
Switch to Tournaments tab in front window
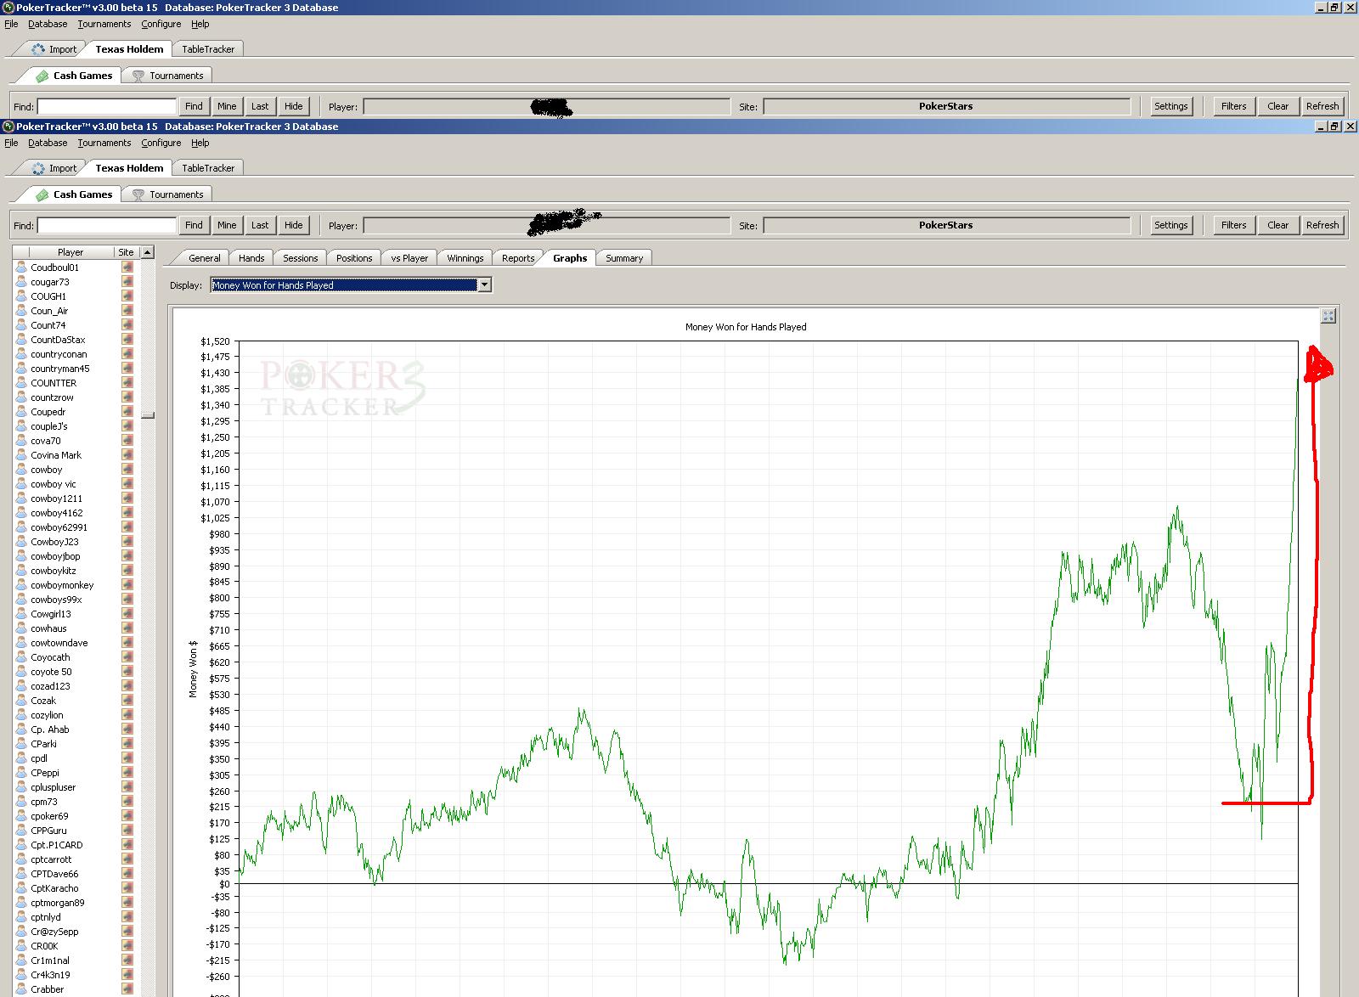167,194
